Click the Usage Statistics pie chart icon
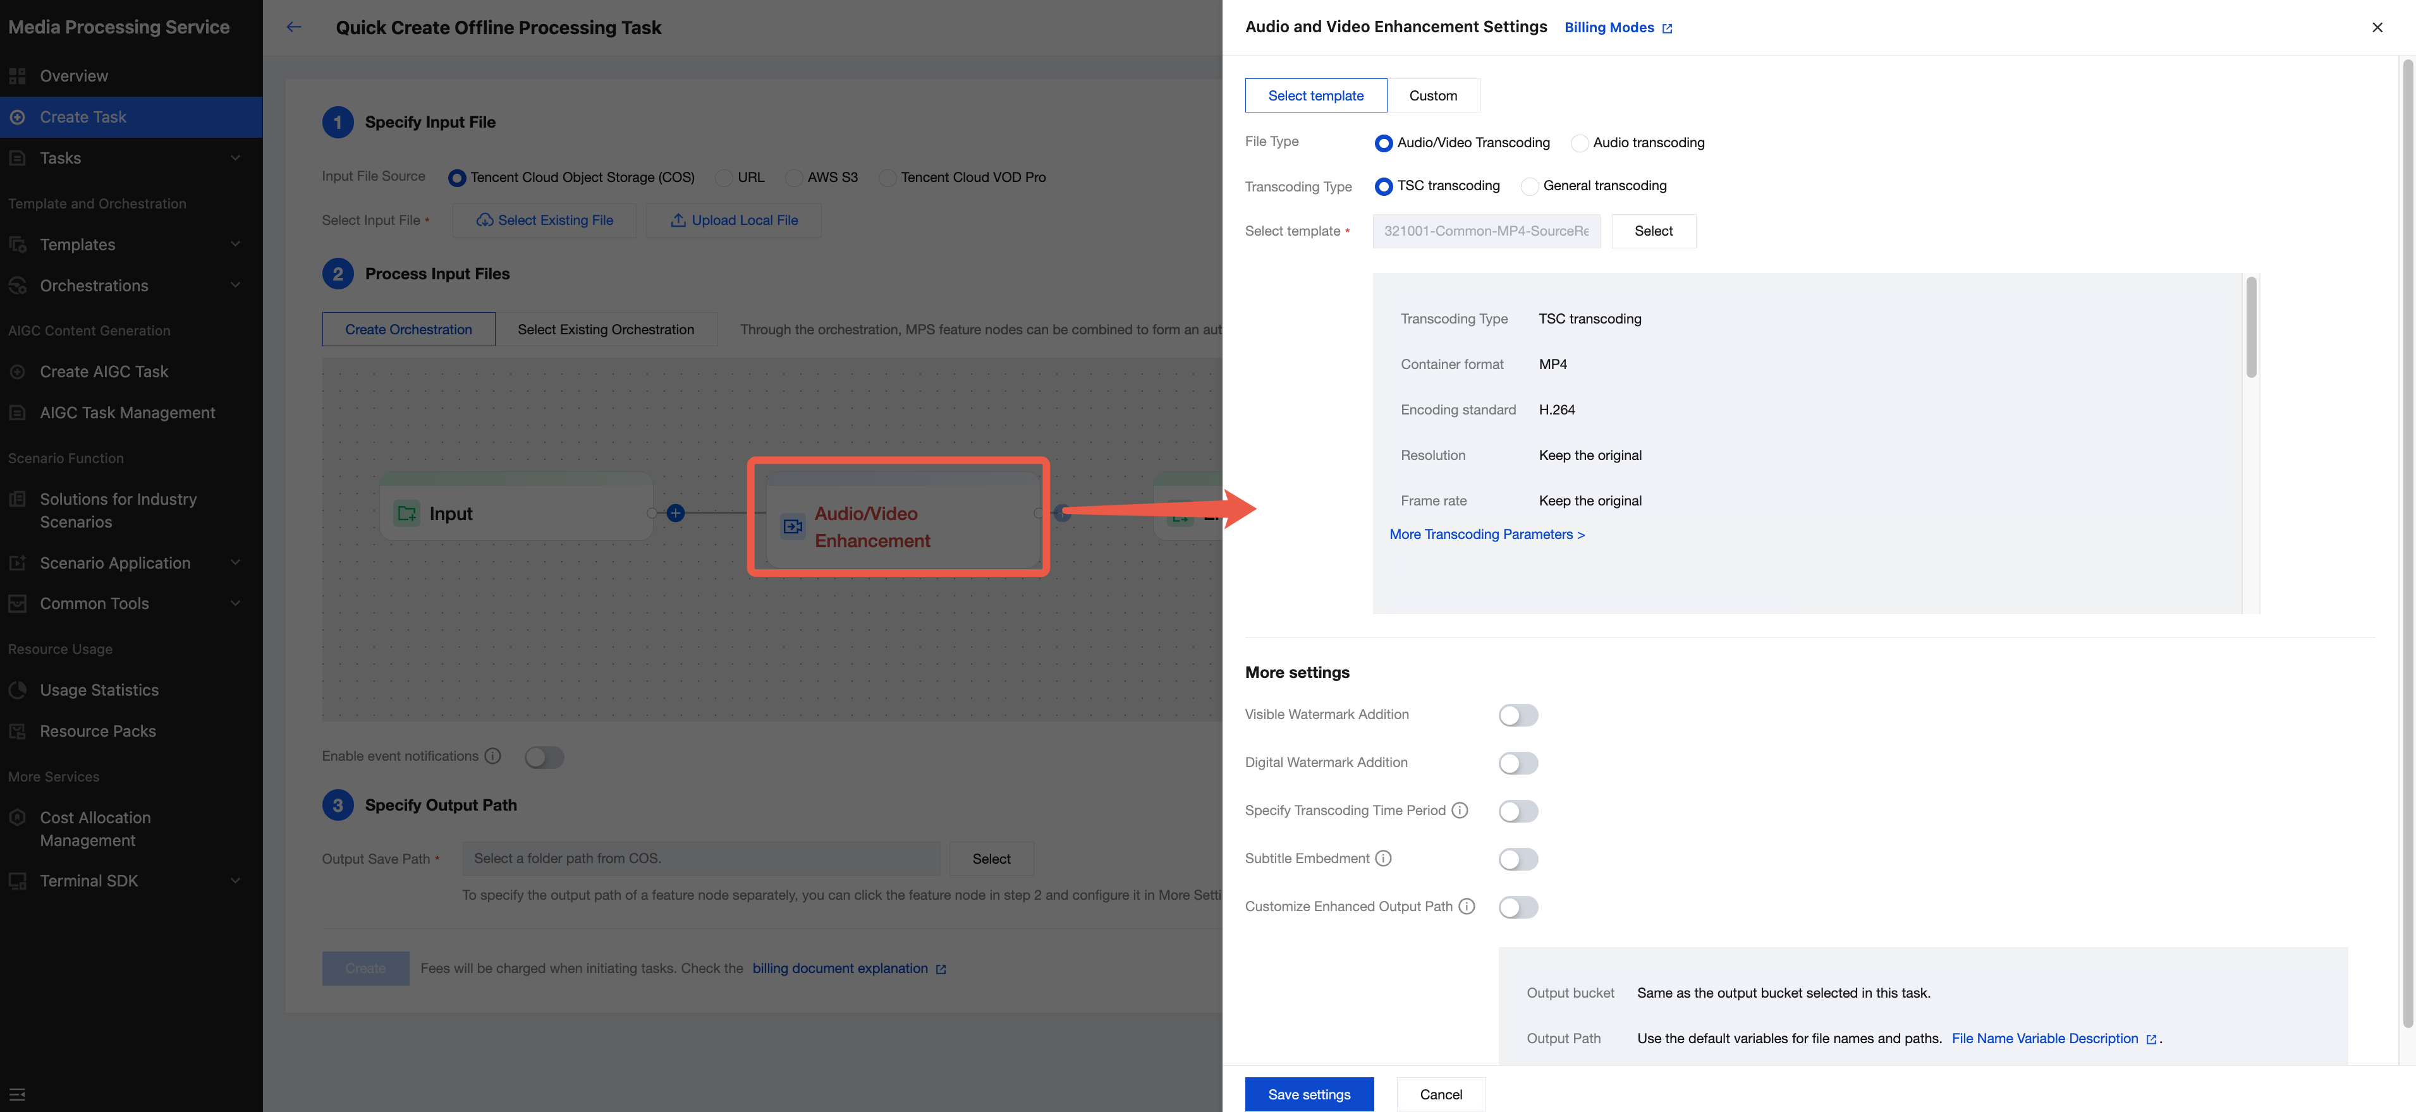This screenshot has width=2416, height=1112. pos(17,690)
